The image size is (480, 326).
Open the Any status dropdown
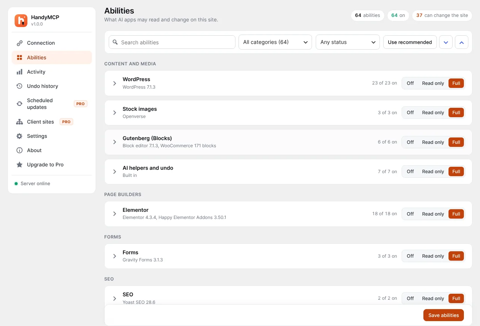[x=348, y=42]
